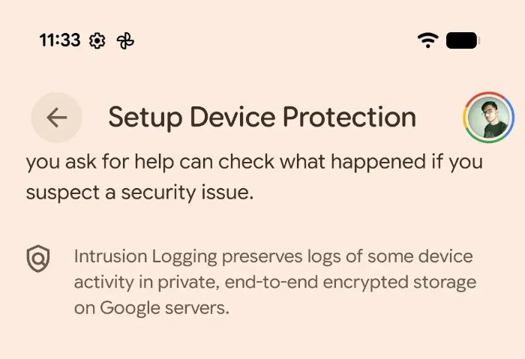
Task: Click the "preserves logs of some device" text
Action: click(x=349, y=257)
